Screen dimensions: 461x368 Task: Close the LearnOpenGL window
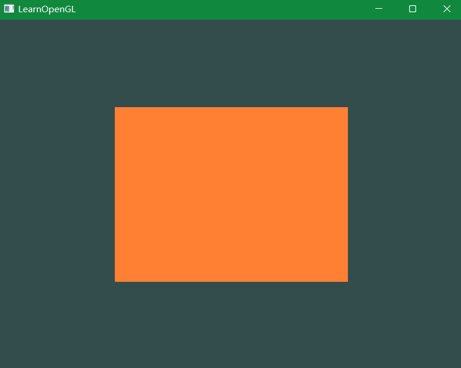[447, 9]
